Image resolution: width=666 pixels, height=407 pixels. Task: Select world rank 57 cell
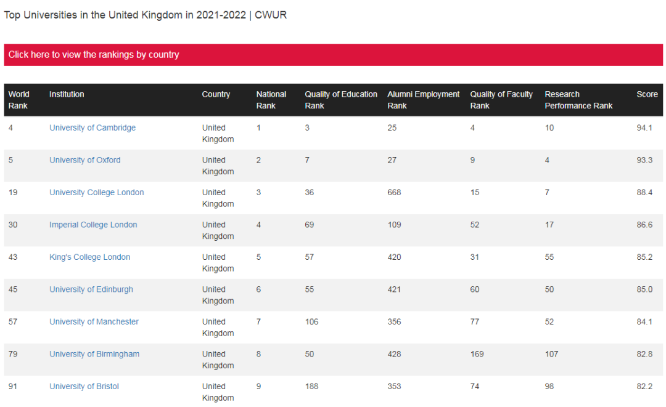13,321
